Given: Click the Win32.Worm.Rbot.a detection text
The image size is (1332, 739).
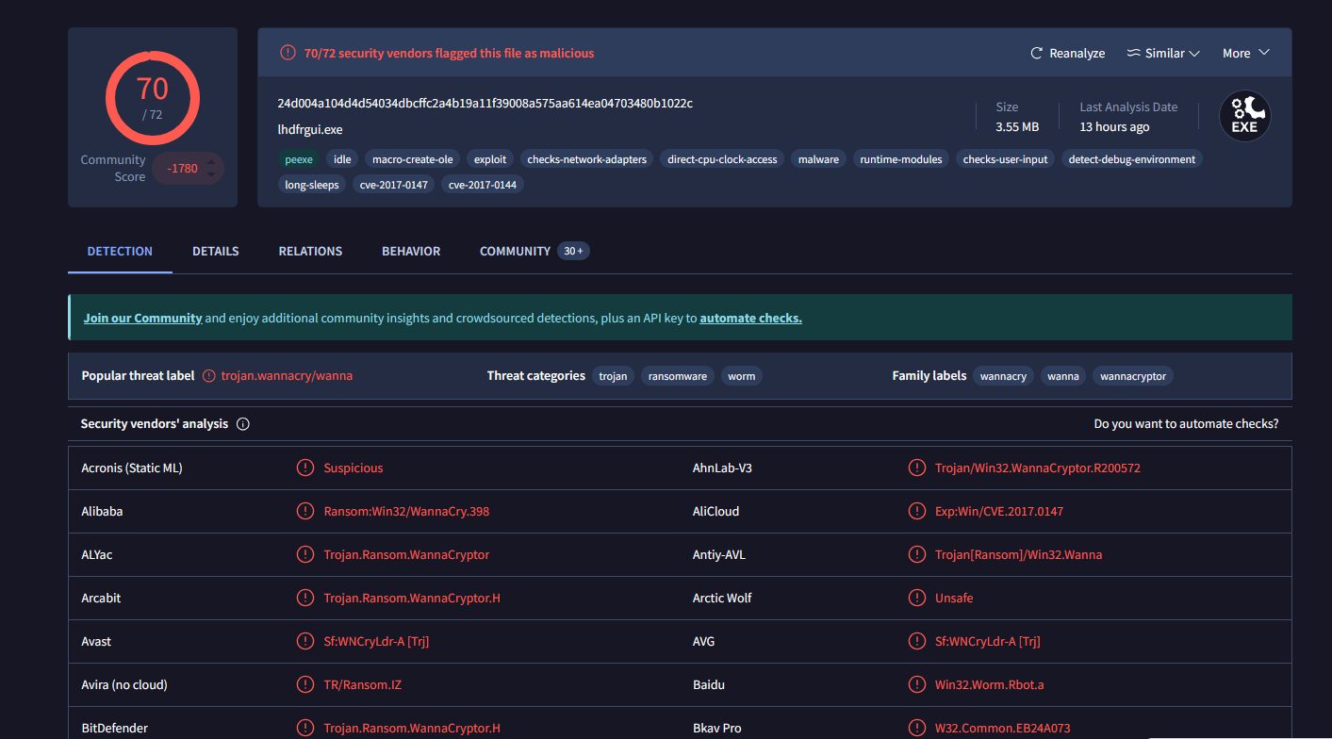Looking at the screenshot, I should pyautogui.click(x=990, y=684).
